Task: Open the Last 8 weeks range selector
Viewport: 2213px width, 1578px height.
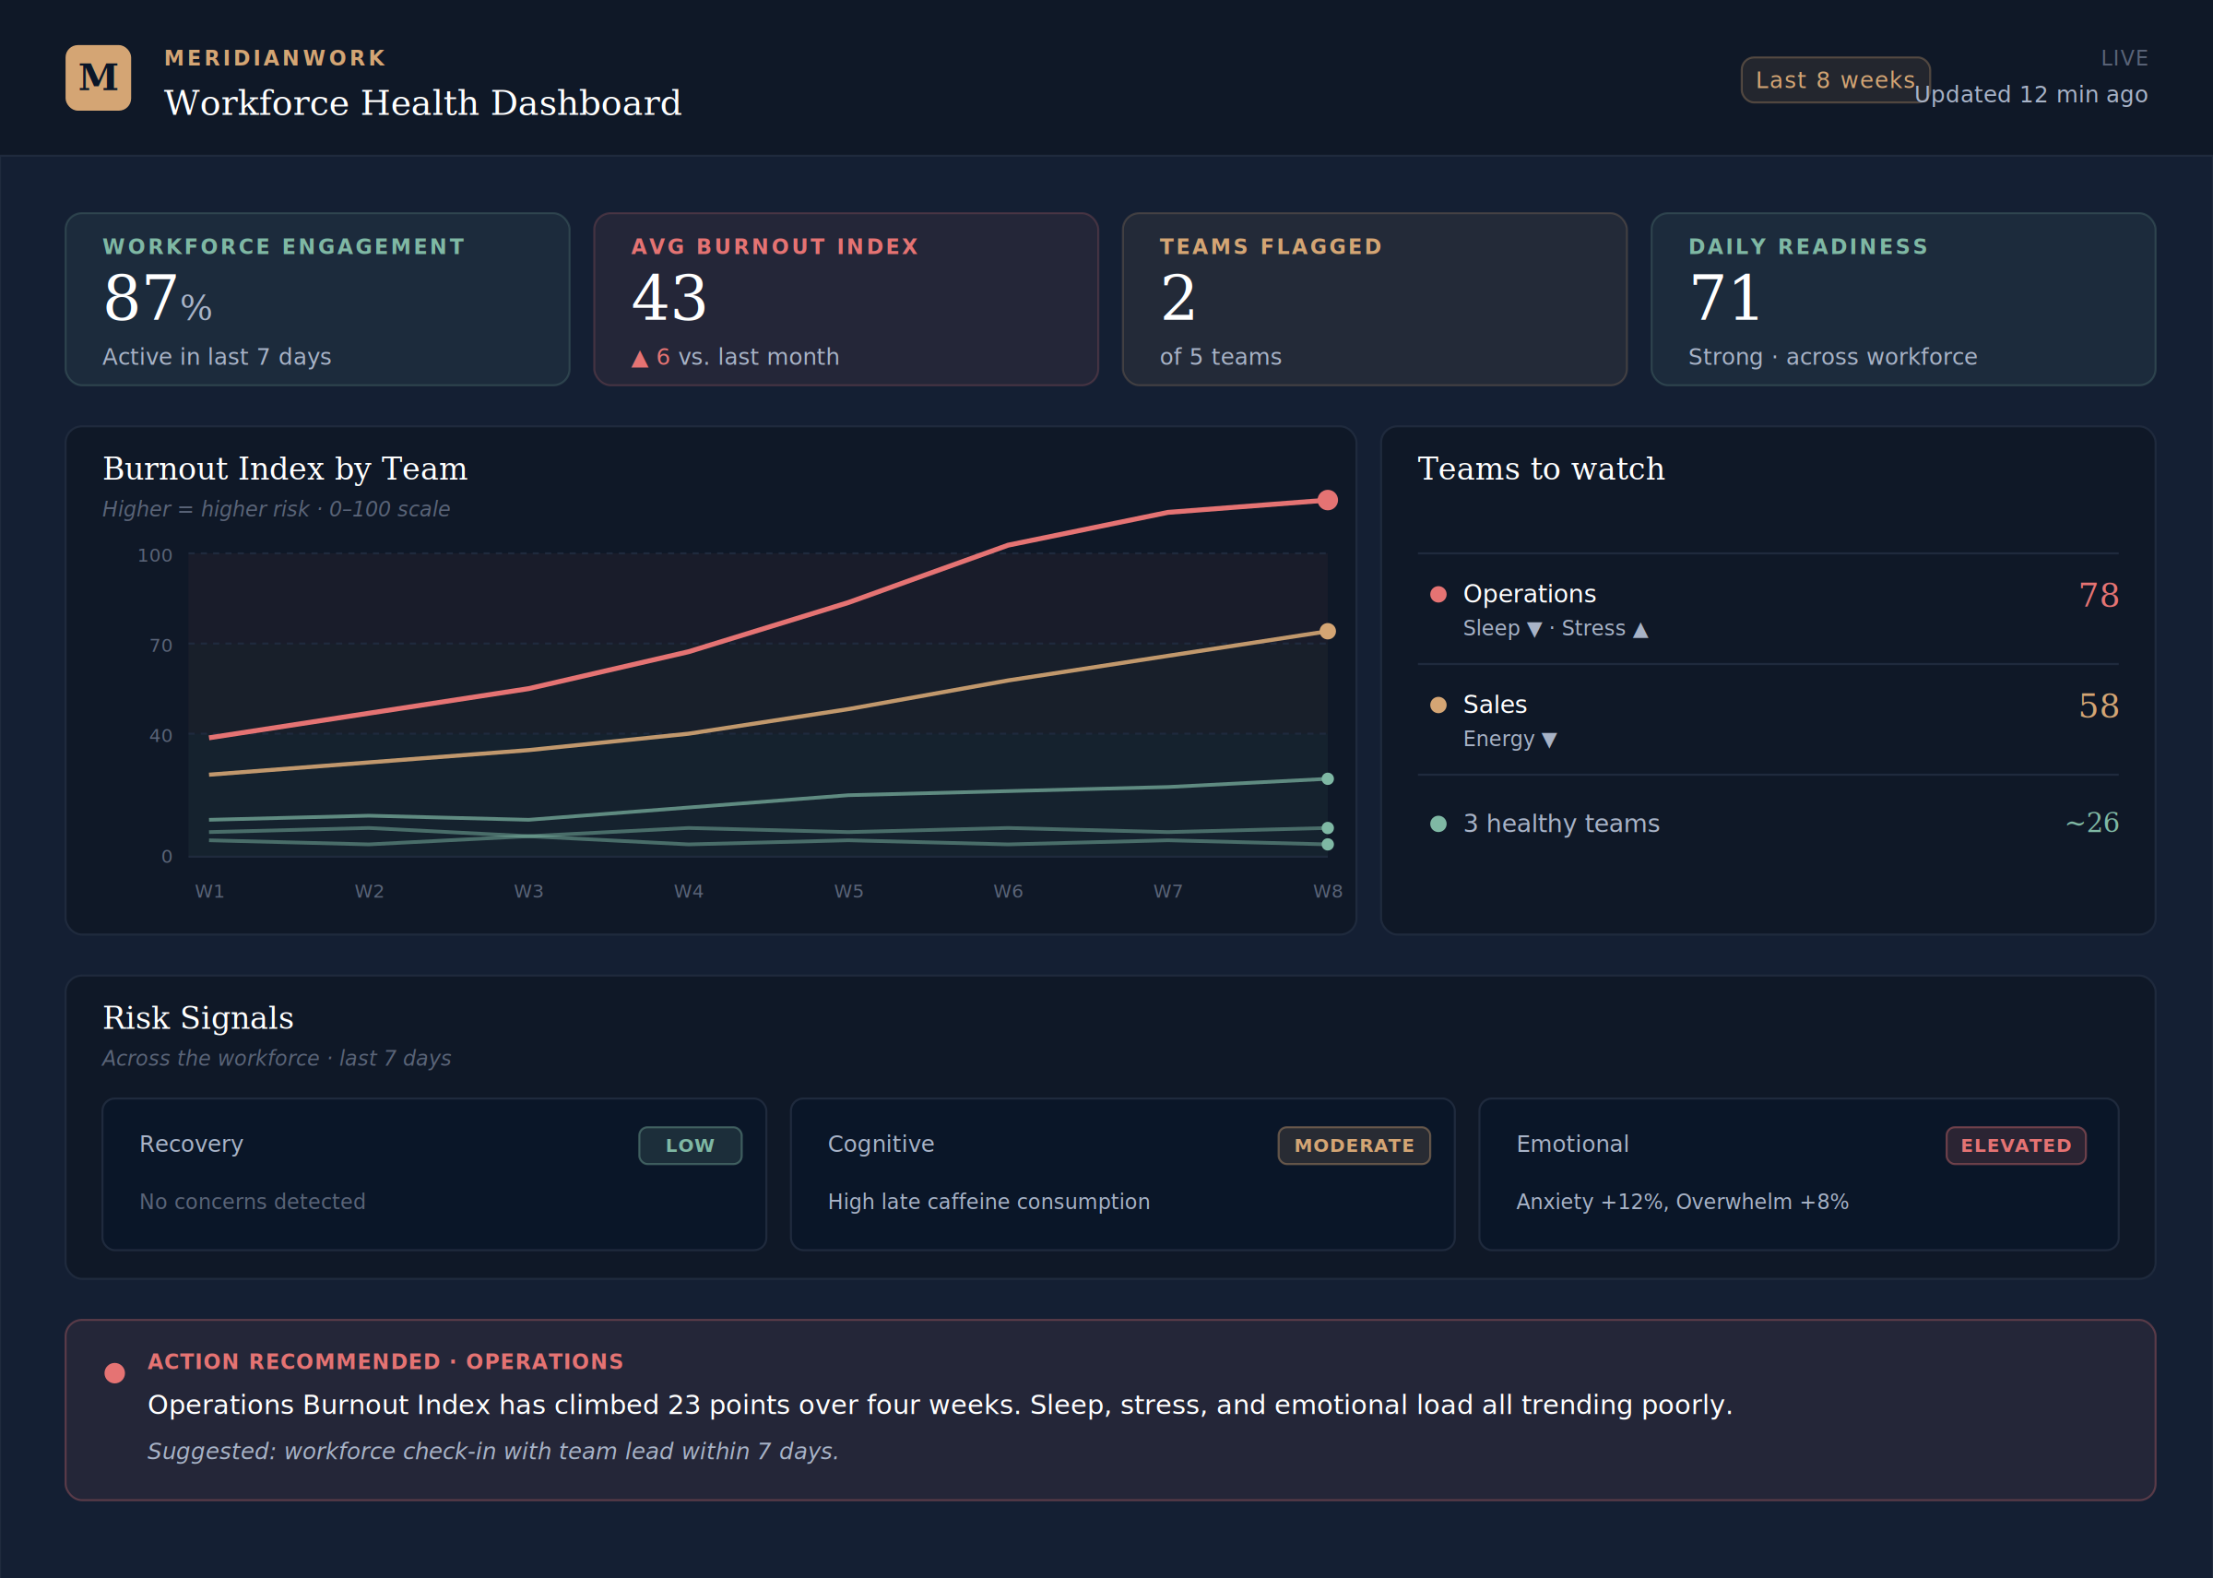Action: 1835,79
